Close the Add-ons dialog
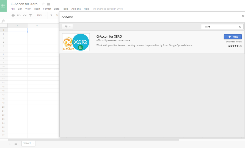The width and height of the screenshot is (245, 148). click(x=243, y=16)
